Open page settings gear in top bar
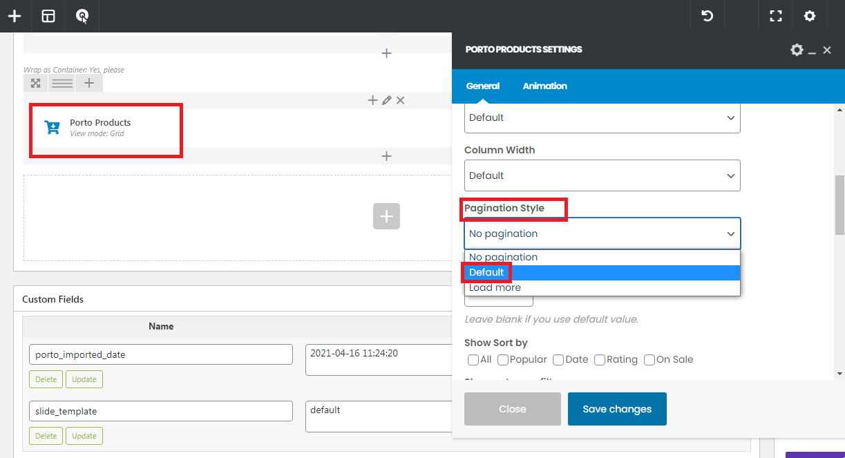 810,16
